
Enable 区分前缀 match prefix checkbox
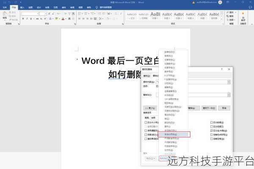click(x=211, y=122)
